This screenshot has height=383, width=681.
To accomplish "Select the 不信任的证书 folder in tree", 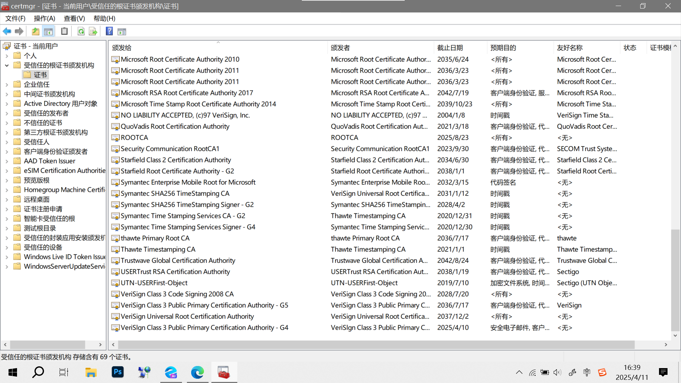I will pos(43,123).
